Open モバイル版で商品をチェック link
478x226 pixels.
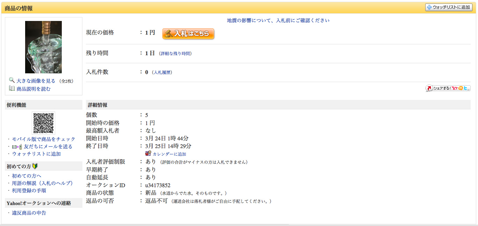click(44, 139)
